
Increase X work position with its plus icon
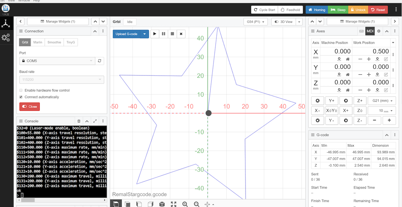pos(369,59)
